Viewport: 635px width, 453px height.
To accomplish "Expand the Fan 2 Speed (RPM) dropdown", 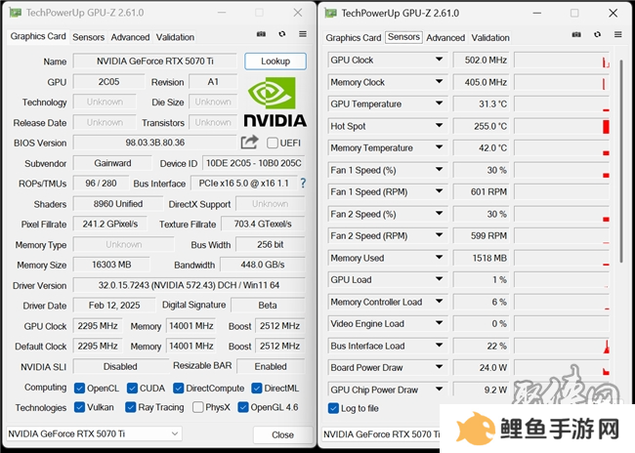I will coord(439,235).
